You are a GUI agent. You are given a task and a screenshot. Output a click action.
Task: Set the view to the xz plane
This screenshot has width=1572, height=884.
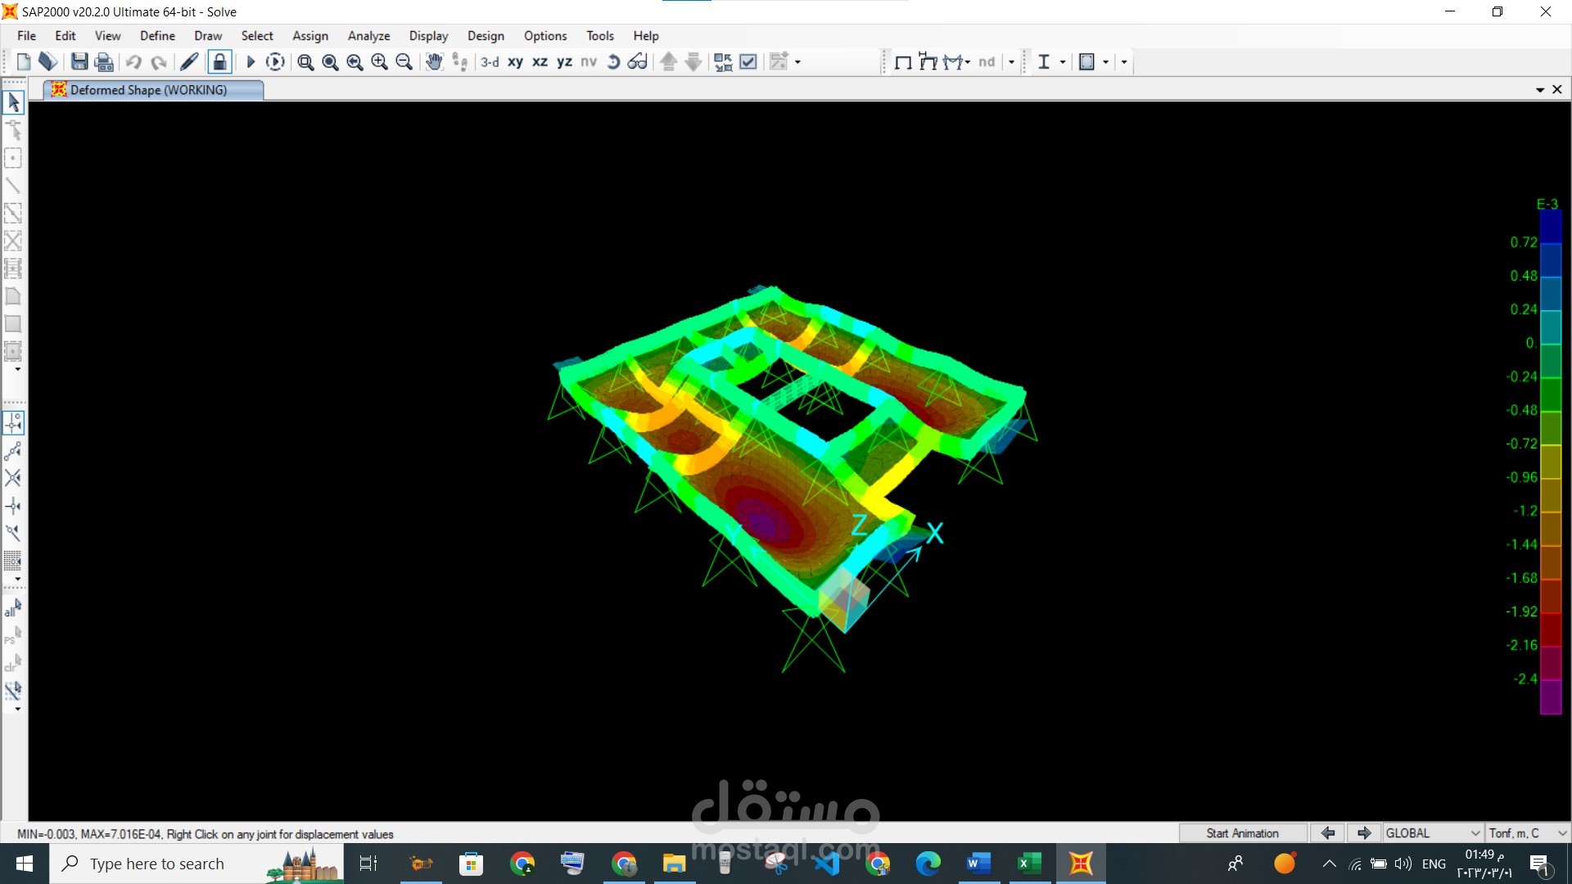pos(540,62)
